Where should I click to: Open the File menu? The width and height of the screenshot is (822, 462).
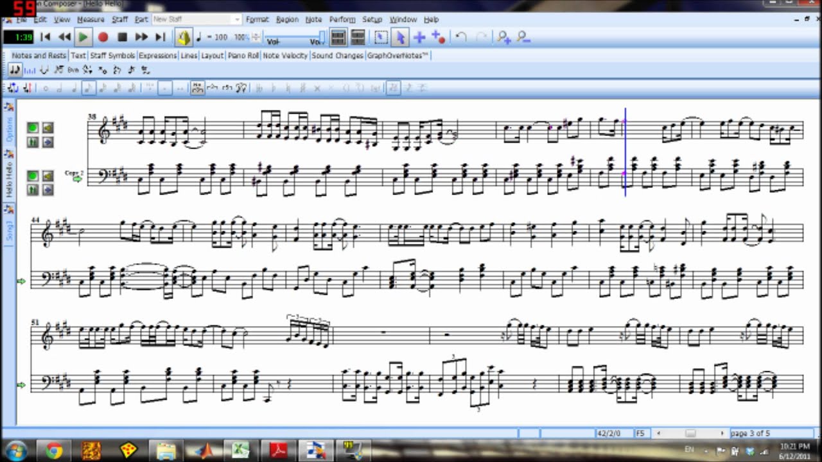[x=21, y=20]
